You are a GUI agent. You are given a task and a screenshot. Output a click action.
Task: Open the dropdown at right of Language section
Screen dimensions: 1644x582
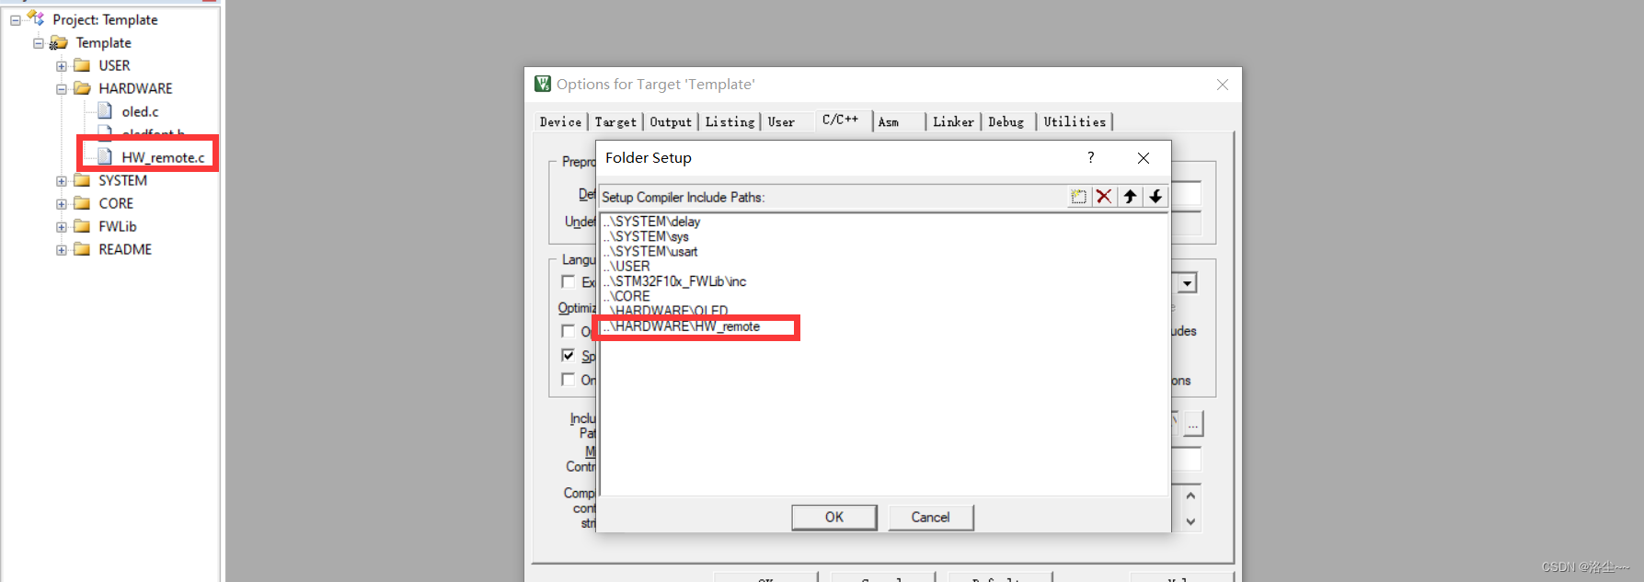1188,283
